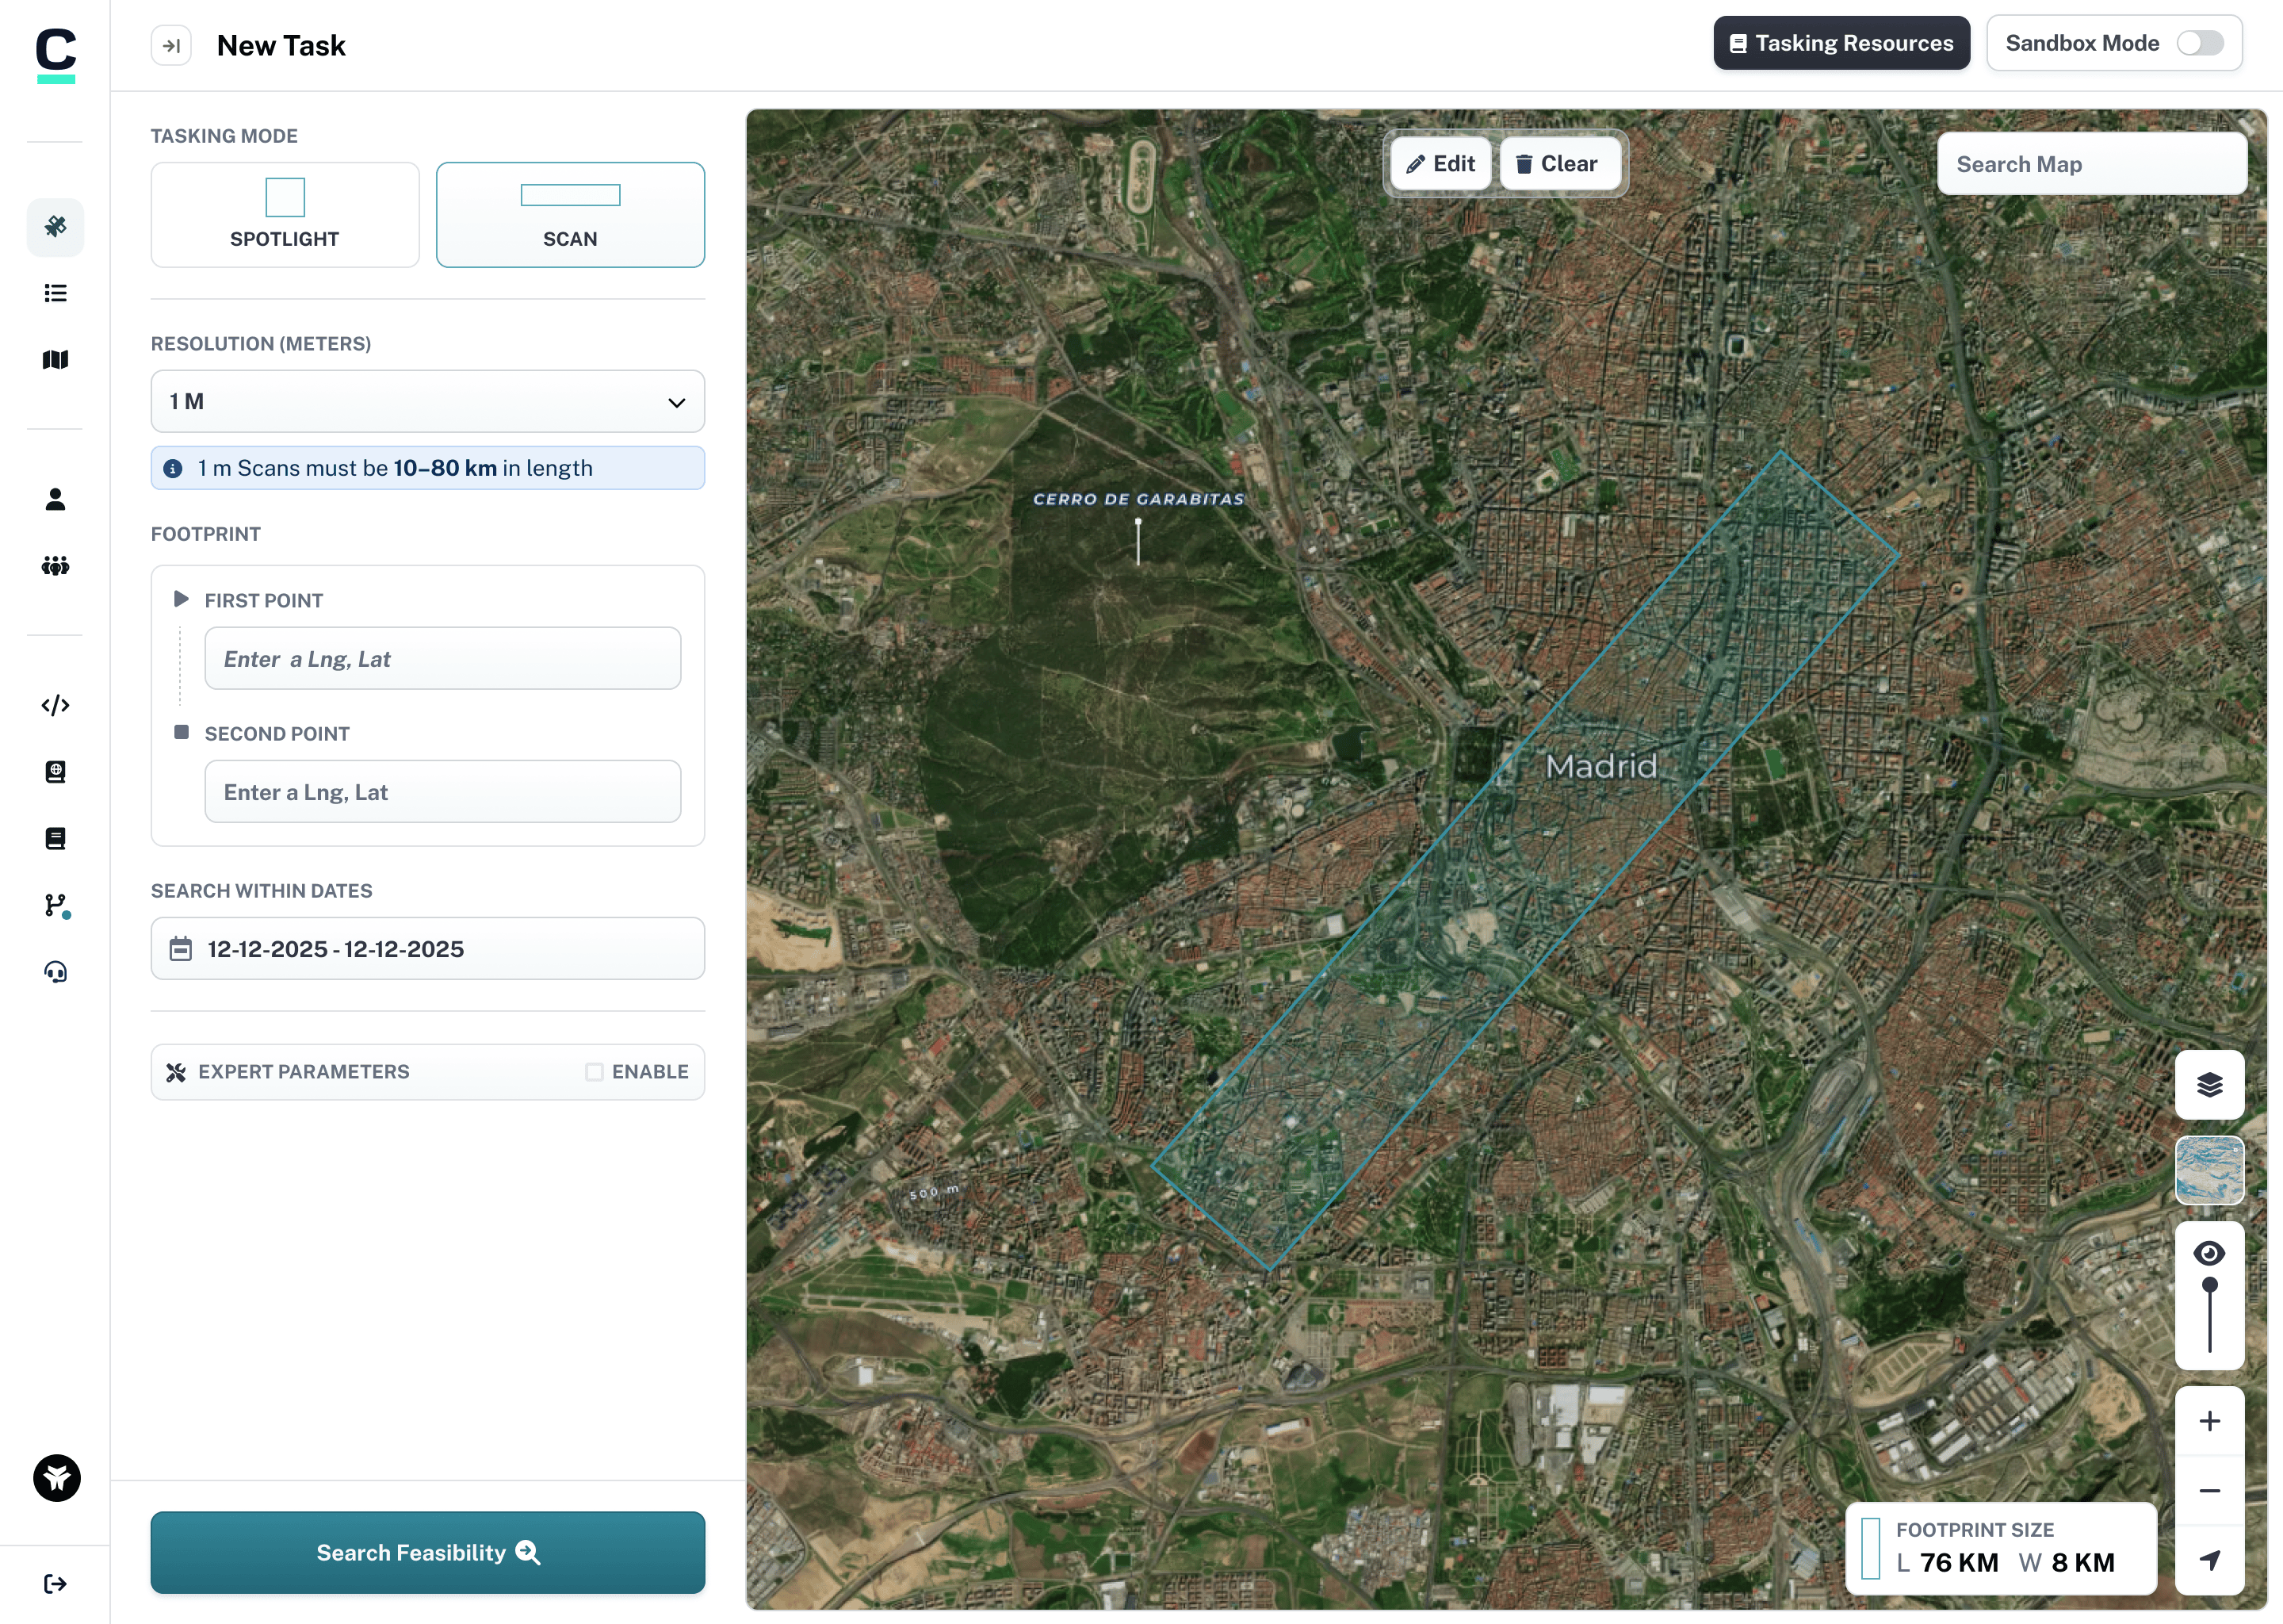The image size is (2283, 1624).
Task: Enable the Expert Parameters checkbox
Action: click(x=594, y=1072)
